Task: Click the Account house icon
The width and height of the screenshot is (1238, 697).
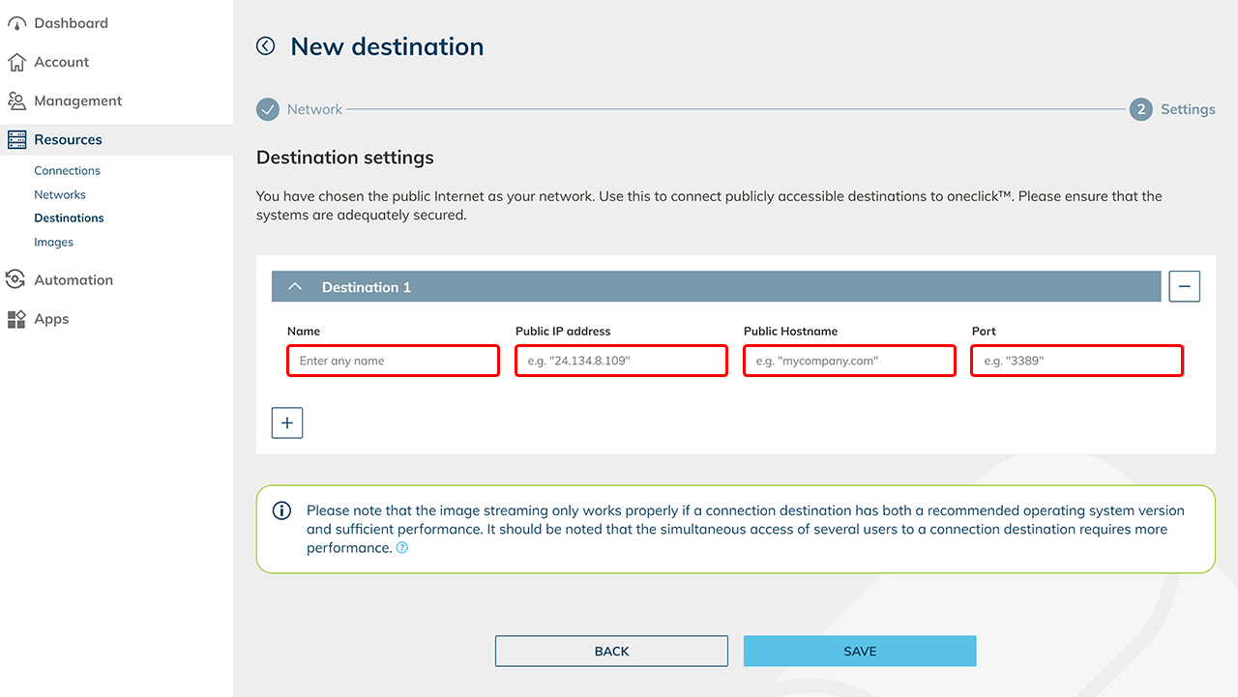Action: click(x=16, y=62)
